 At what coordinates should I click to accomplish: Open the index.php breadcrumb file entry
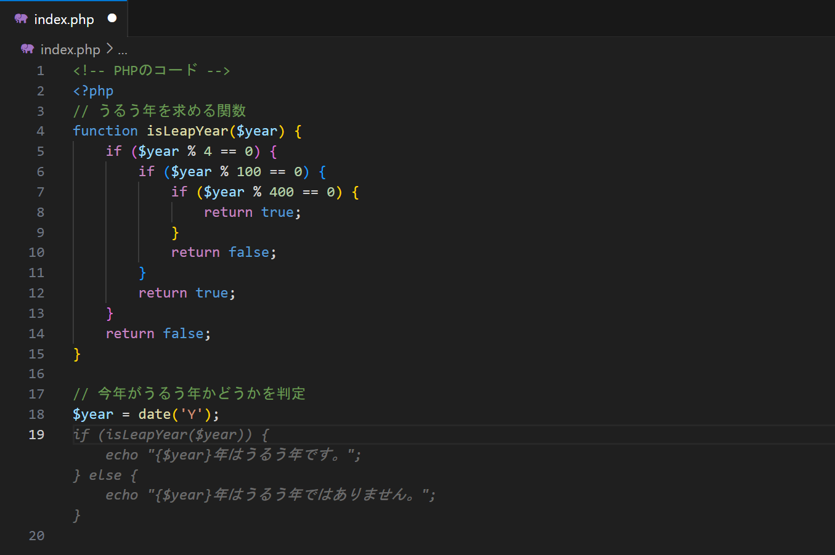70,49
